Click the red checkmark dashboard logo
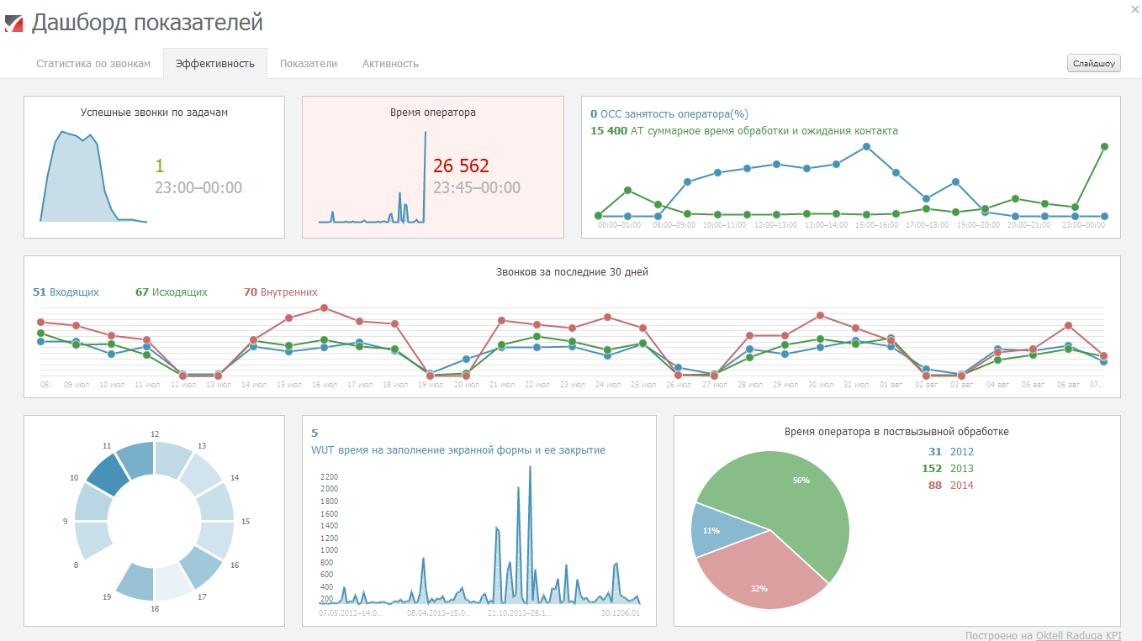Screen dimensions: 1142x641 pos(13,23)
